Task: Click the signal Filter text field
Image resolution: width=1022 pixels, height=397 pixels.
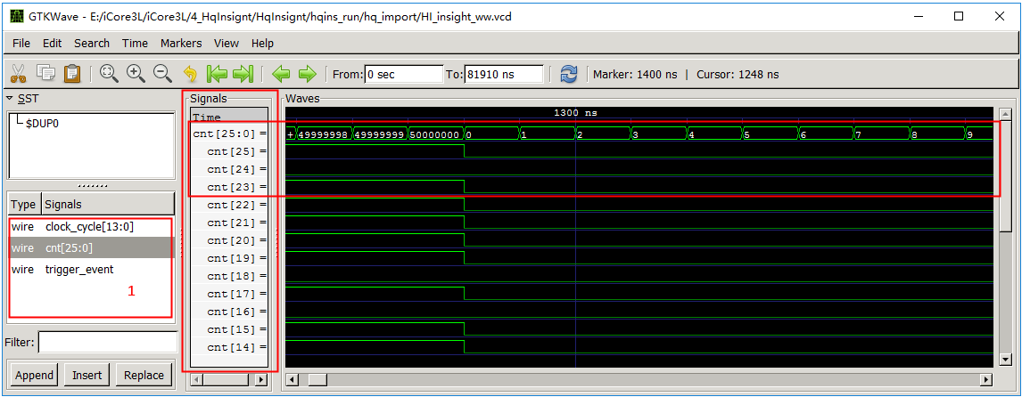Action: click(x=106, y=342)
